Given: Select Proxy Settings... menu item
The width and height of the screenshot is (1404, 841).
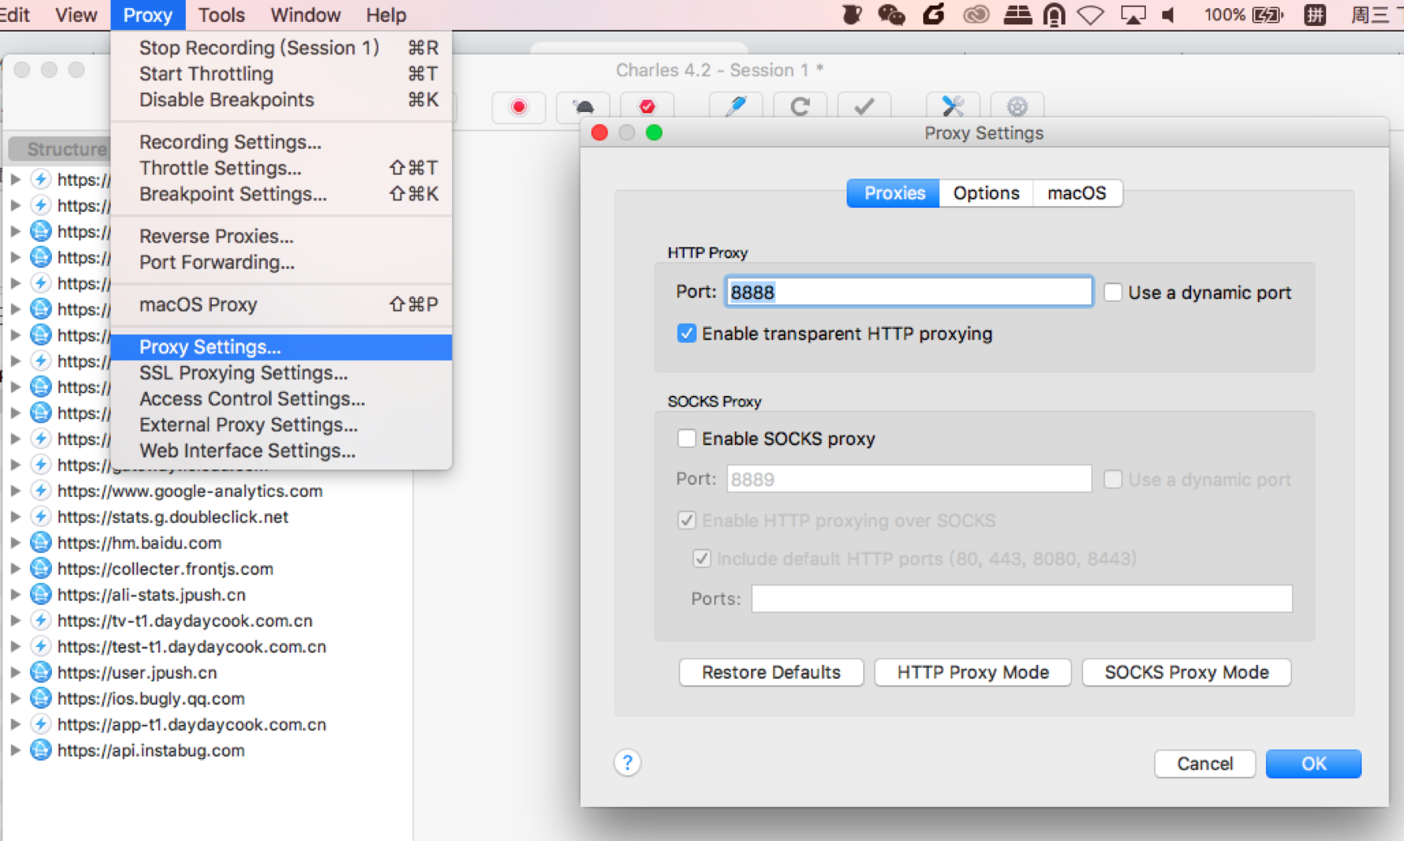Looking at the screenshot, I should [281, 347].
